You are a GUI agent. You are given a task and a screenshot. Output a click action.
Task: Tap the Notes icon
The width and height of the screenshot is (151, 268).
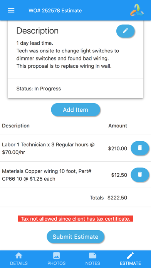(92, 256)
